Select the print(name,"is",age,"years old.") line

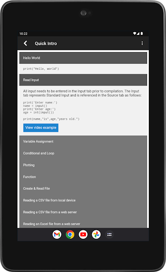[51, 119]
